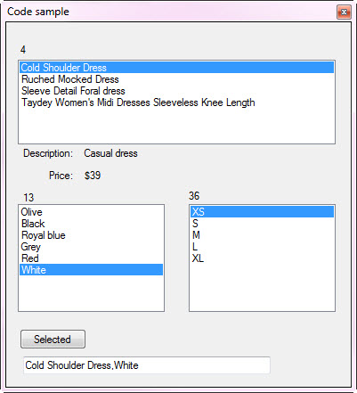The height and width of the screenshot is (393, 357).
Task: Click the Price: label
Action: 61,176
